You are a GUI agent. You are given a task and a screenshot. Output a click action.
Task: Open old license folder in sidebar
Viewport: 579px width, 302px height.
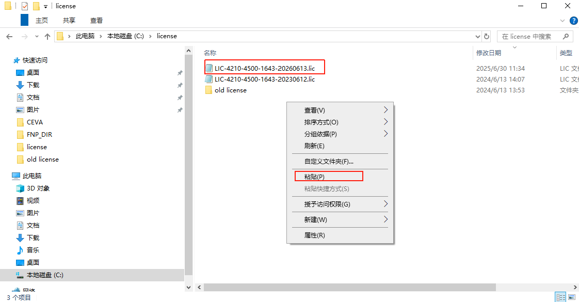tap(42, 160)
